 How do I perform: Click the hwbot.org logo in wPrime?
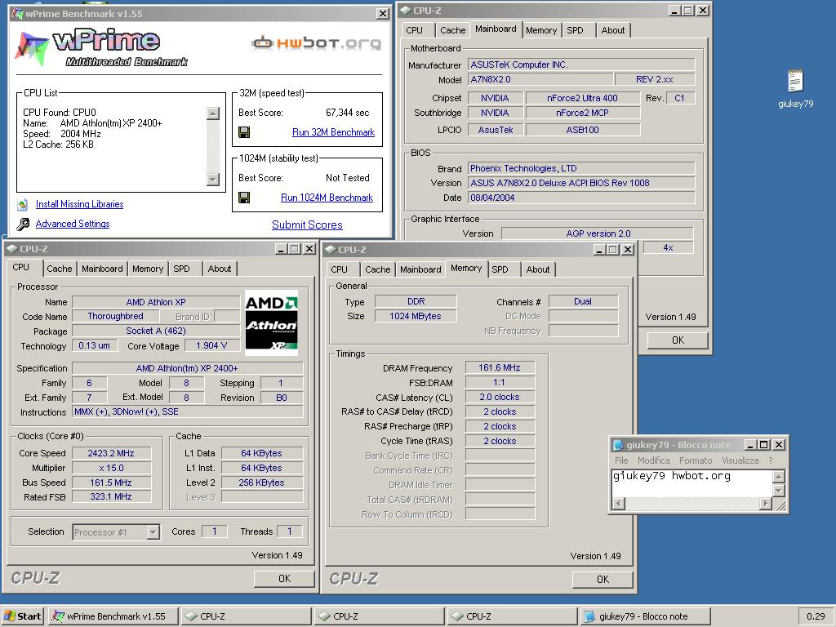click(316, 42)
